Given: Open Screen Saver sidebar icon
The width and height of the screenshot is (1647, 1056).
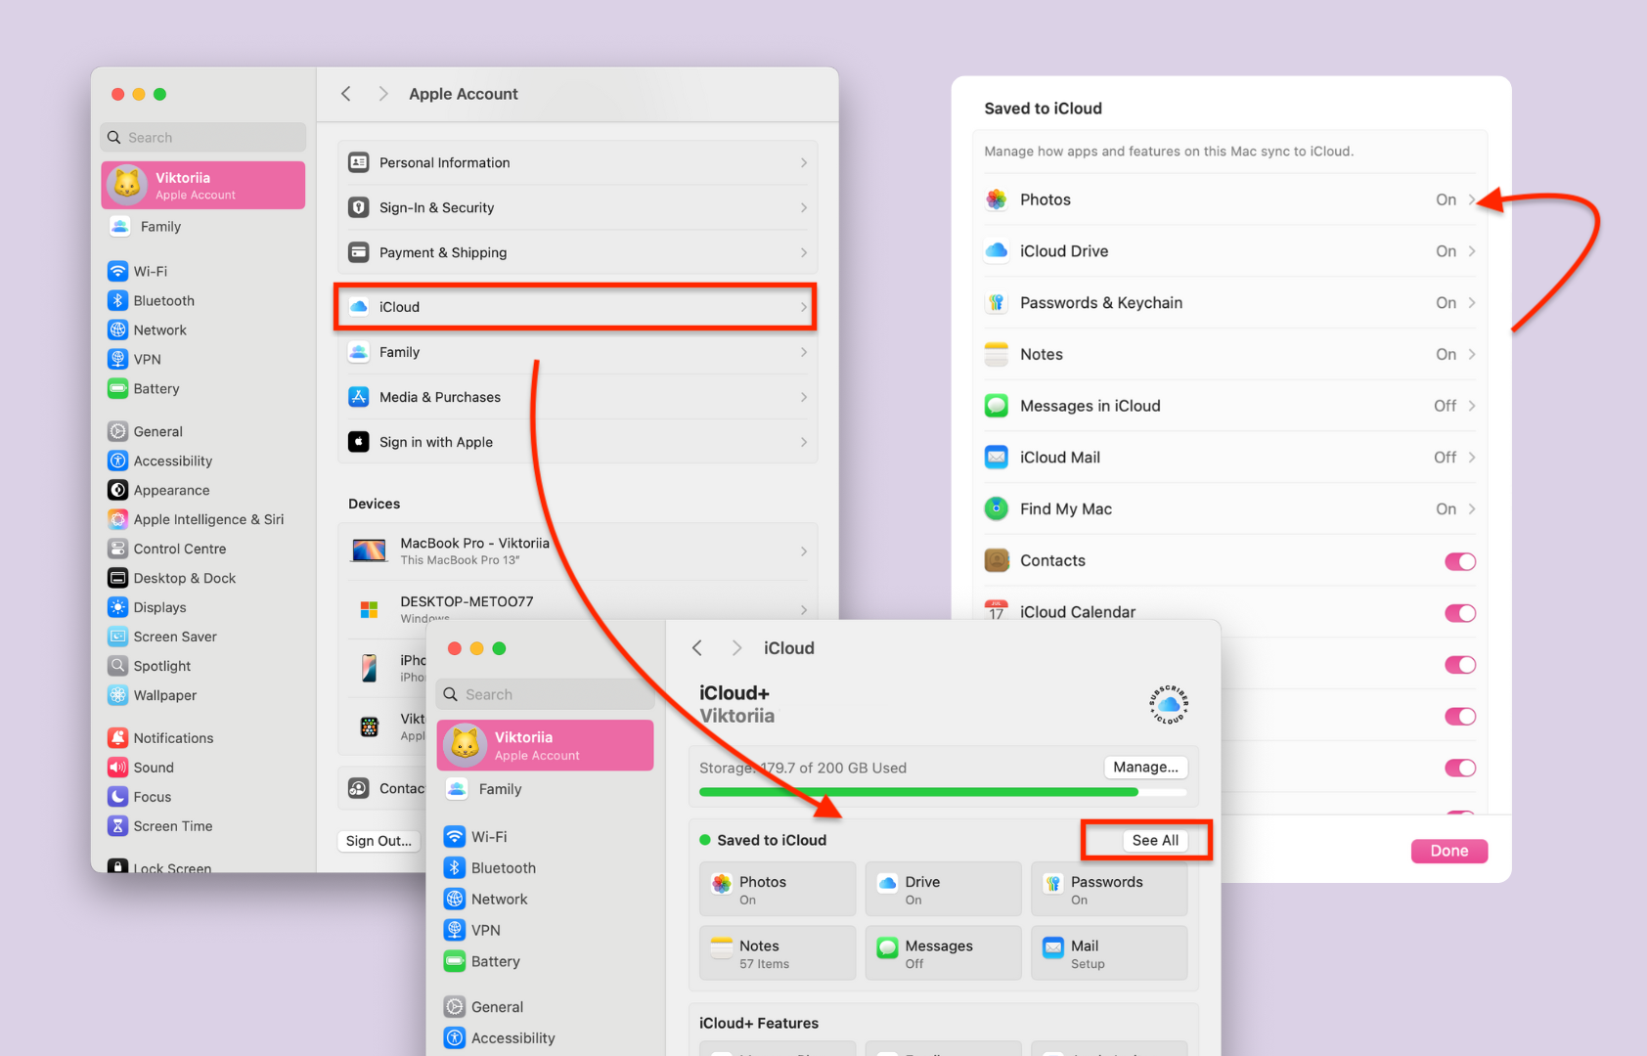Looking at the screenshot, I should coord(118,637).
